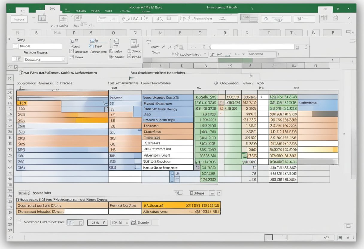Toggle the checkbox beside Nsclooae Civr Gbotlaos
The height and width of the screenshot is (249, 364).
tap(19, 222)
